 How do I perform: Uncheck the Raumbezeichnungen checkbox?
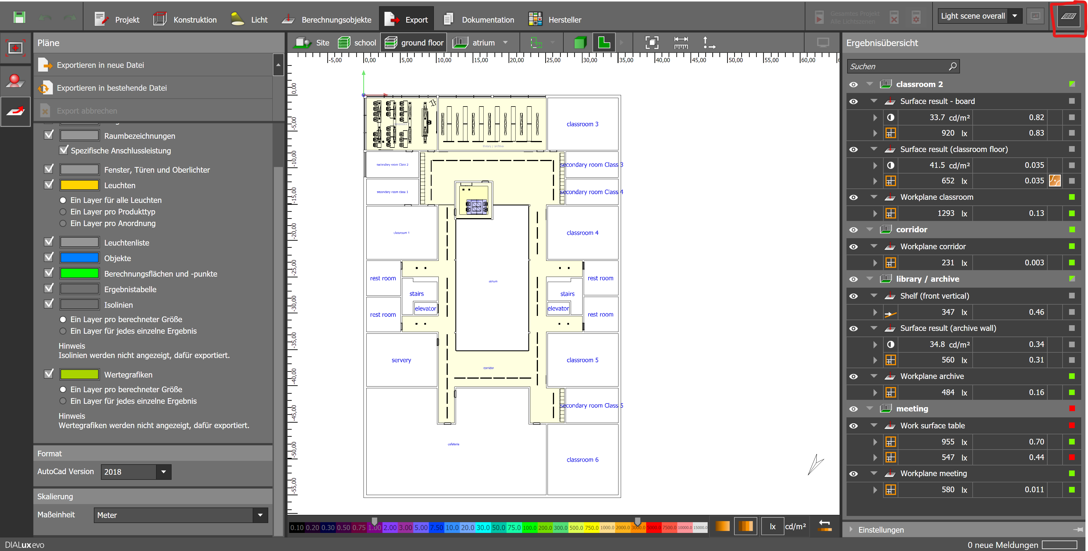49,135
